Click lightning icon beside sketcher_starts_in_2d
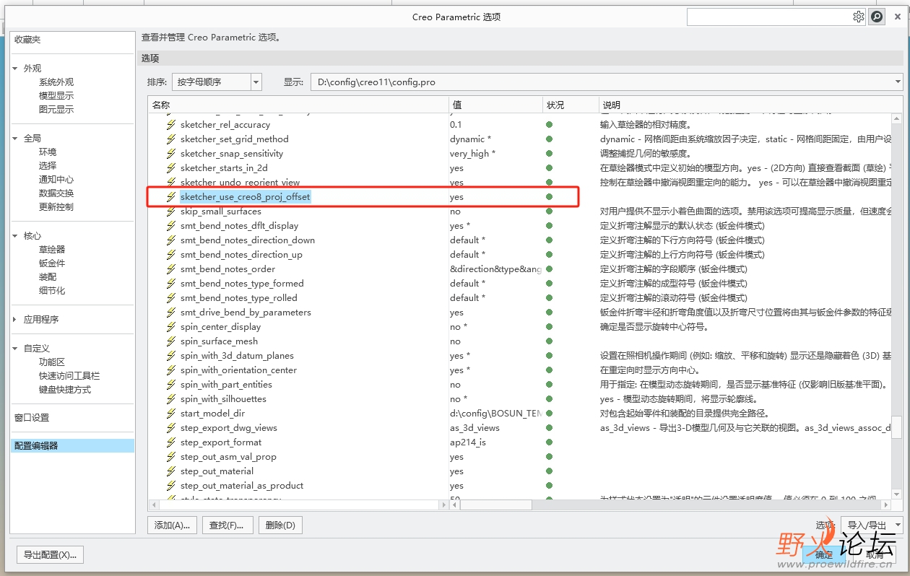Viewport: 910px width, 576px height. [171, 168]
